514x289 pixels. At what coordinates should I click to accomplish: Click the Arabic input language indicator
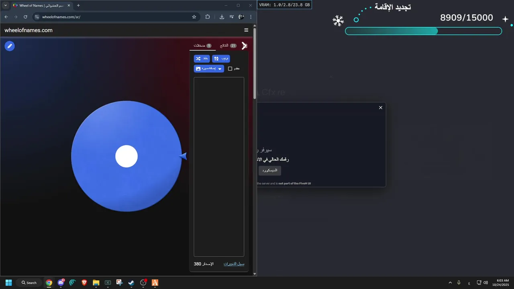[x=469, y=283]
